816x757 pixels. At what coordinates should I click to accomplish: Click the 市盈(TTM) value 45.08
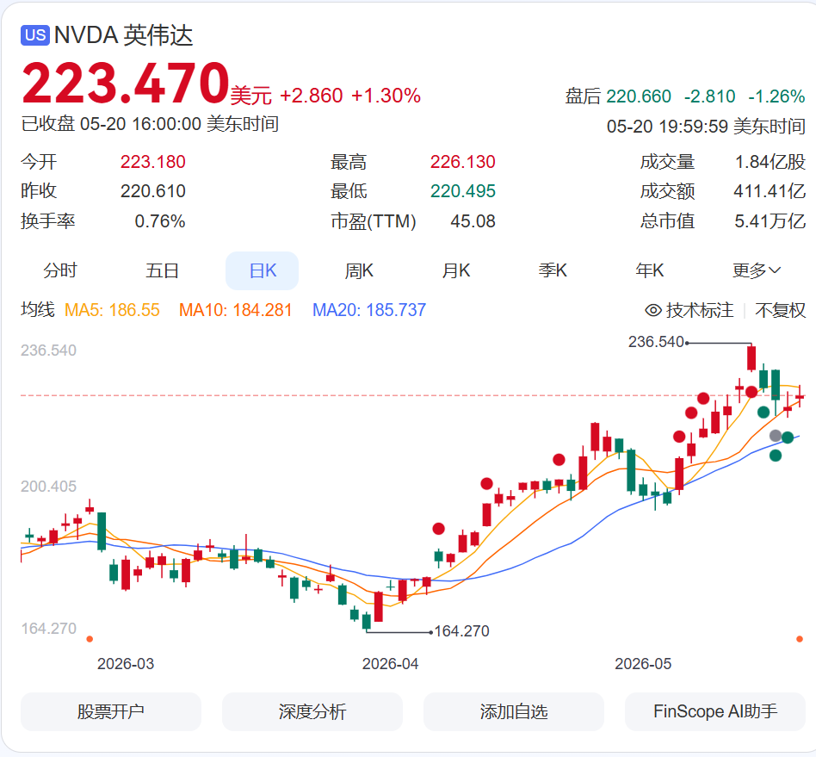473,221
